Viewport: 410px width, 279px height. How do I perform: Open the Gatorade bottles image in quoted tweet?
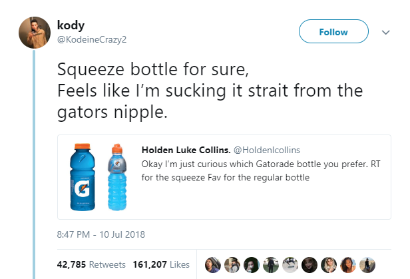[x=98, y=176]
